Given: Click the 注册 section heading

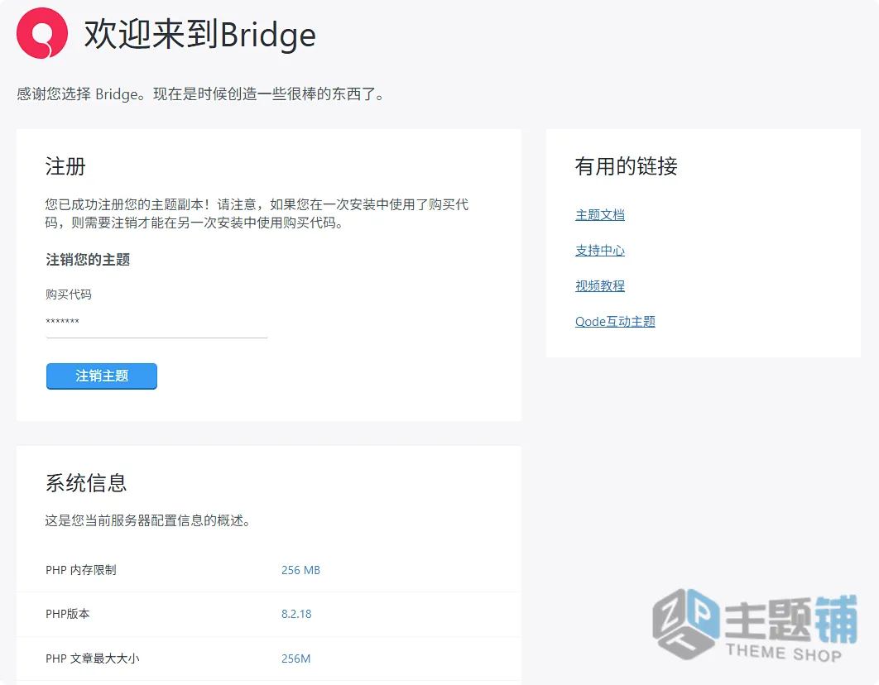Looking at the screenshot, I should pyautogui.click(x=65, y=166).
